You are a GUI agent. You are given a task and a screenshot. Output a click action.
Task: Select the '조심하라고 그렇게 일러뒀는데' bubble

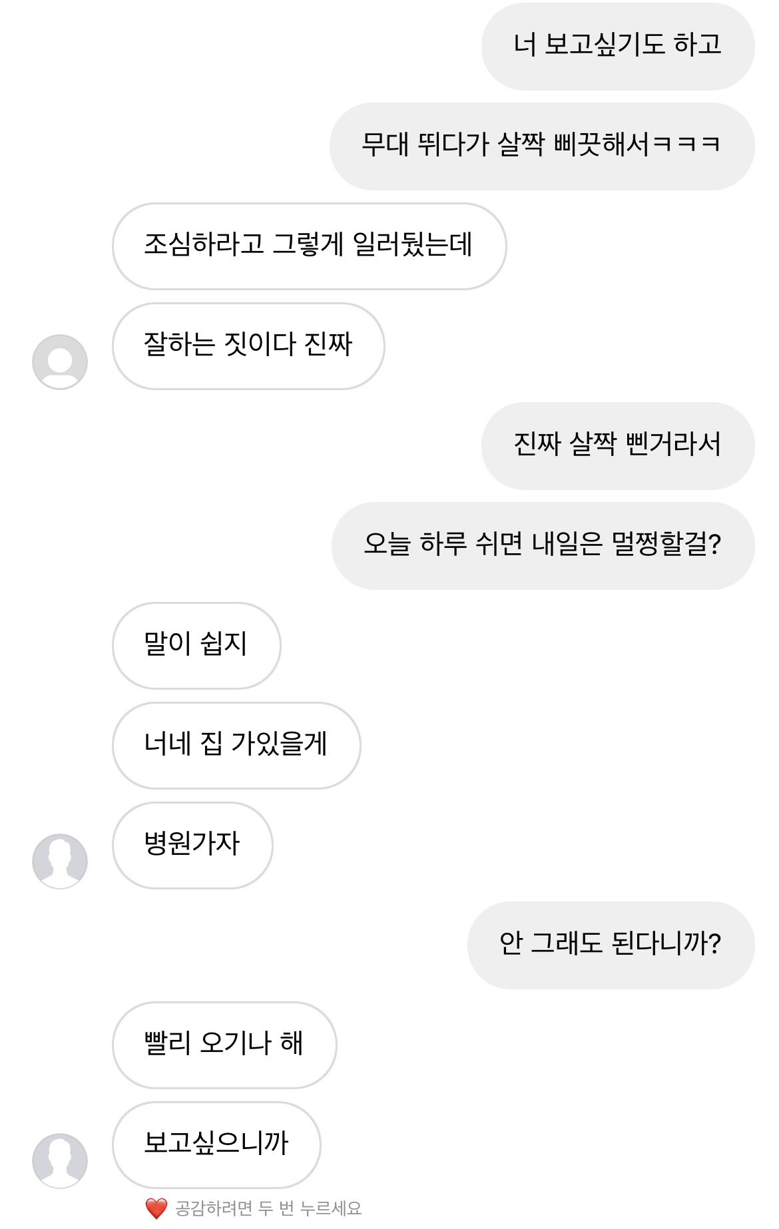tap(309, 246)
